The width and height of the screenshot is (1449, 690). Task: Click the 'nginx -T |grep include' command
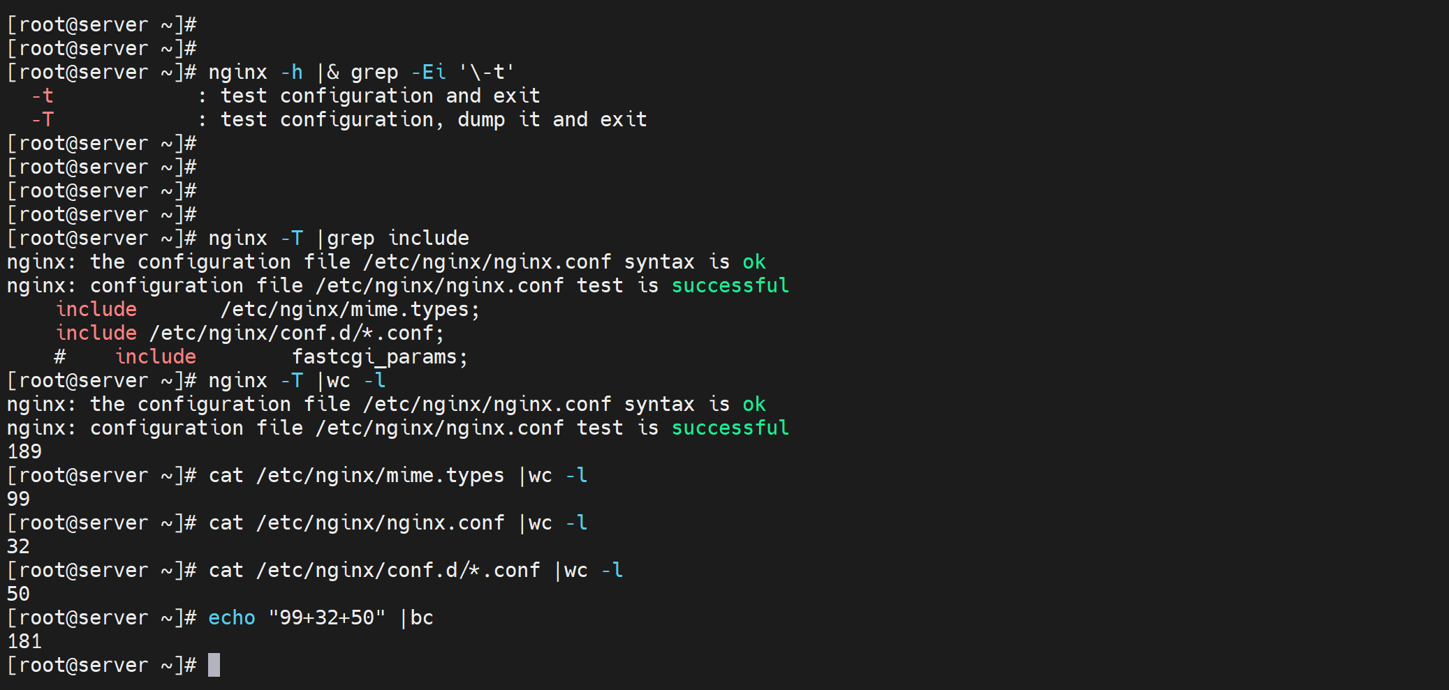(338, 238)
